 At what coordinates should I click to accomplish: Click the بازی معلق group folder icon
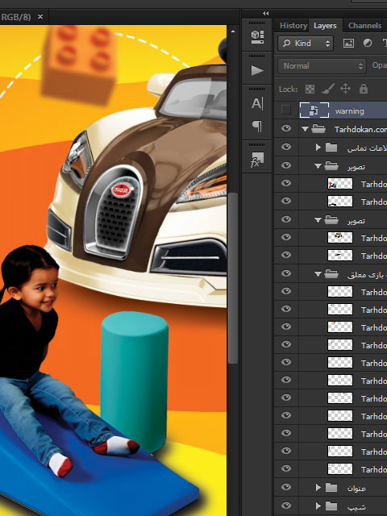click(x=331, y=273)
